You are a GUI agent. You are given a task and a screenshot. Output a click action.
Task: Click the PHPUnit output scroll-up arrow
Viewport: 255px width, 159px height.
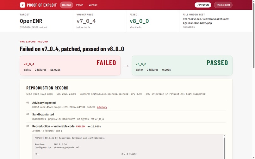[x=224, y=136]
